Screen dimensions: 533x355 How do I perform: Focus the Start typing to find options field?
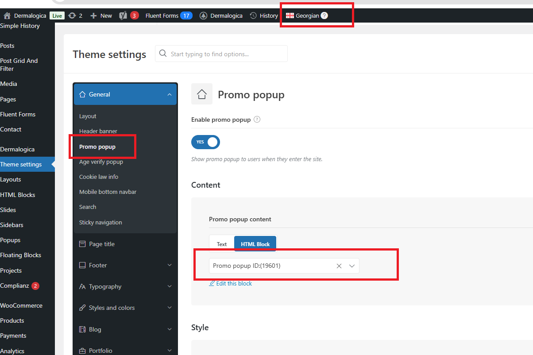click(221, 54)
